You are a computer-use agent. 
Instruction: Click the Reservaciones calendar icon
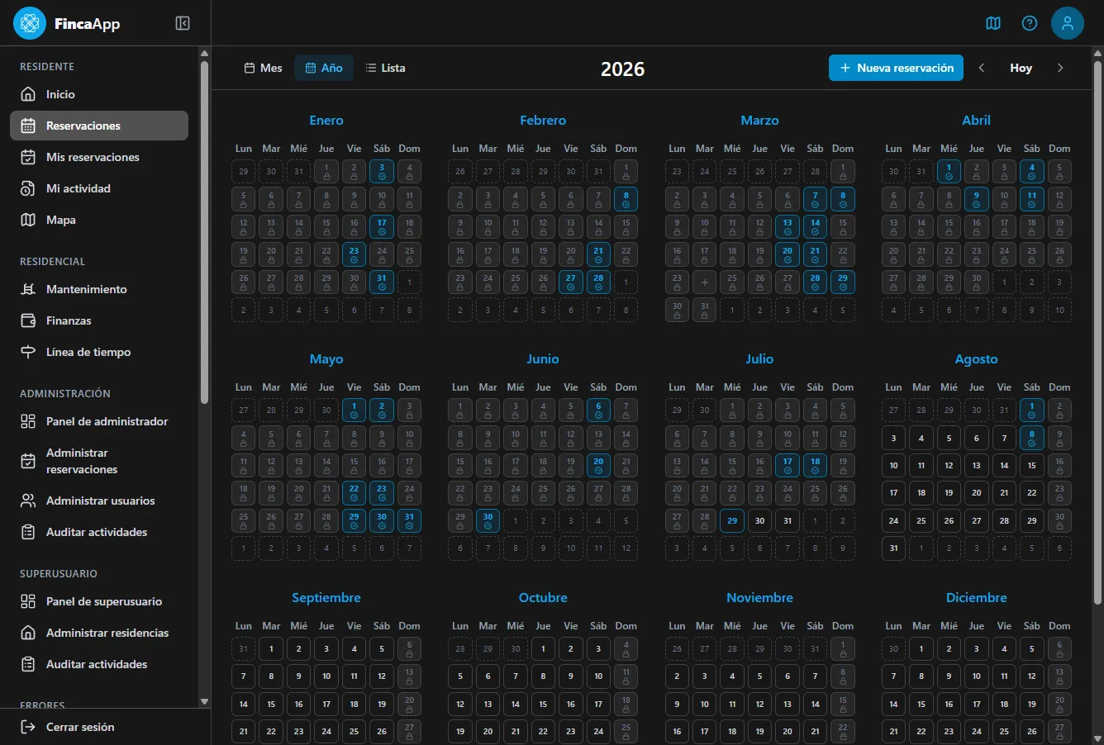point(28,126)
